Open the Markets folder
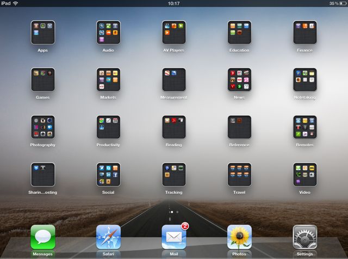 108,80
